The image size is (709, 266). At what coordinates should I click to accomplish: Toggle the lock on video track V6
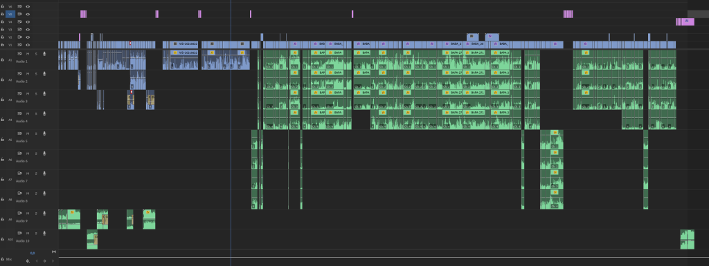[x=2, y=7]
